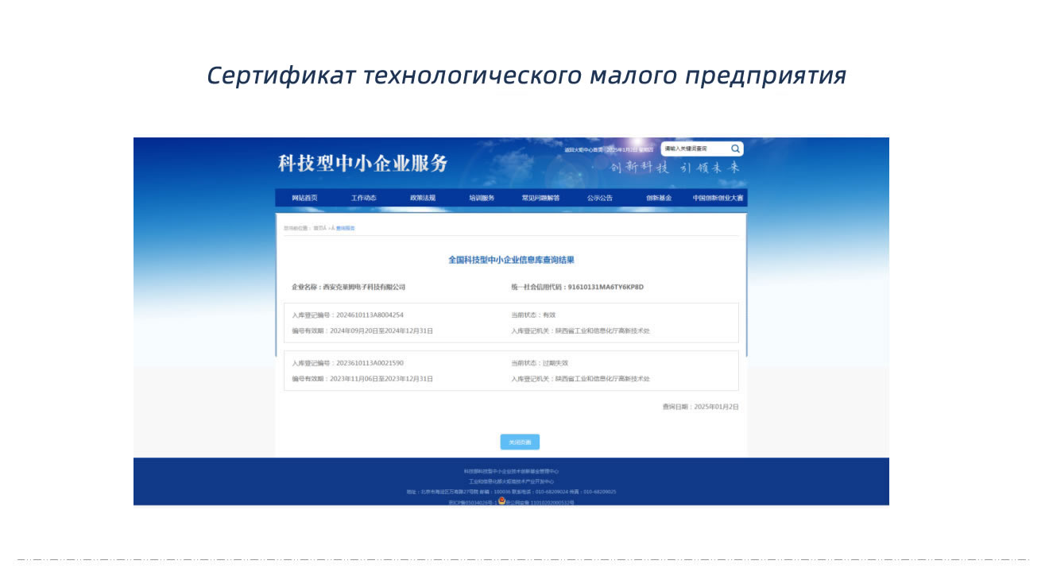Click registration number 2024610113A8004254

(370, 315)
